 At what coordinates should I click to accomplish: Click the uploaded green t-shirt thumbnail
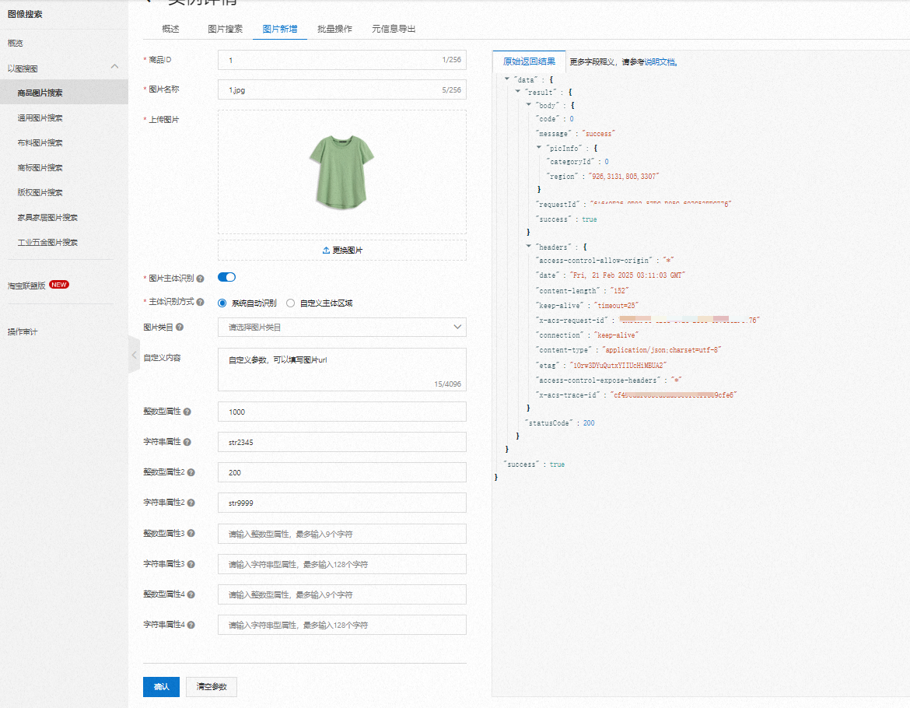(x=341, y=172)
